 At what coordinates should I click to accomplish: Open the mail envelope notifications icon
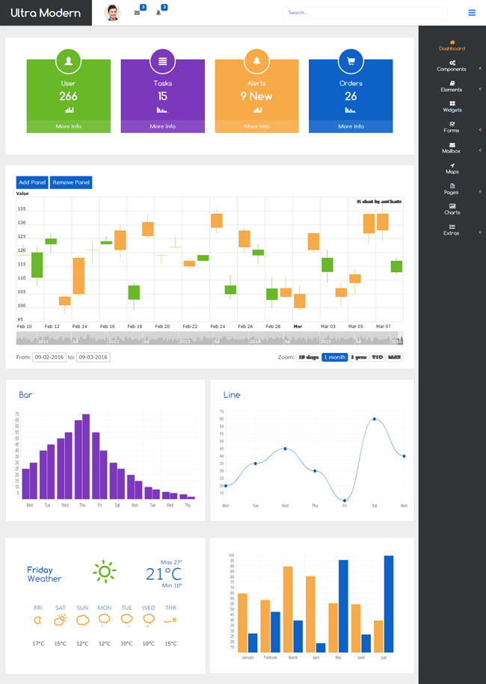137,13
